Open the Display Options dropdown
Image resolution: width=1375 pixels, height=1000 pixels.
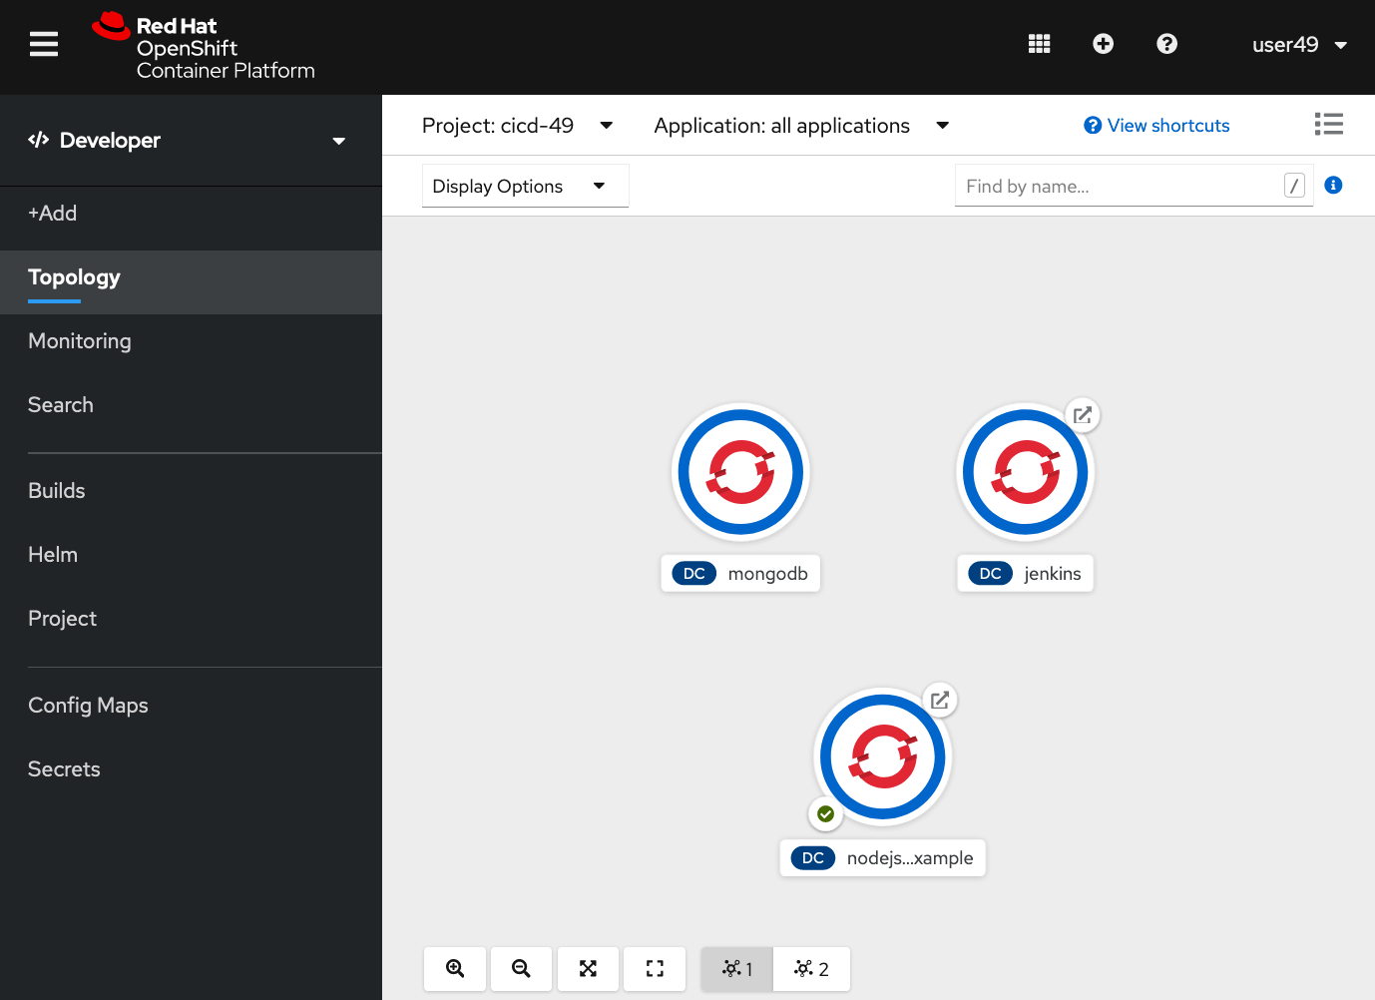click(525, 187)
